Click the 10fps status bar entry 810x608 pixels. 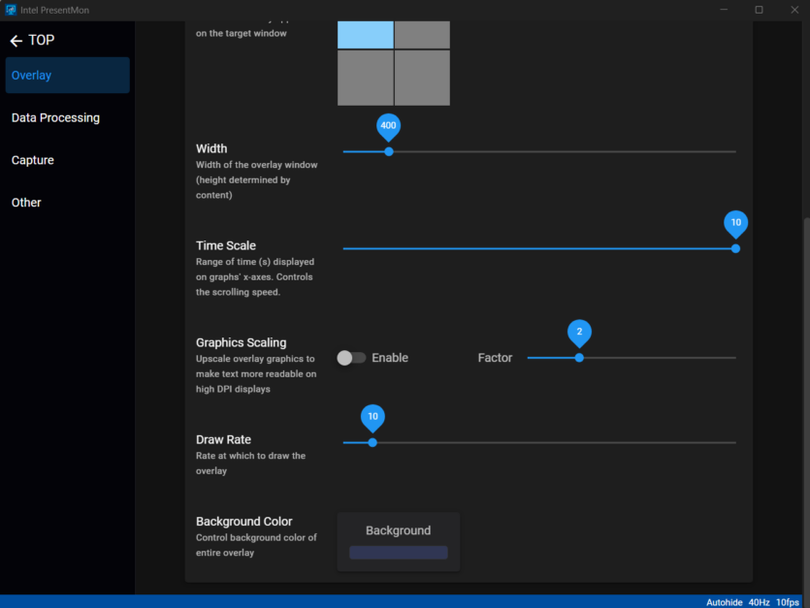point(788,602)
